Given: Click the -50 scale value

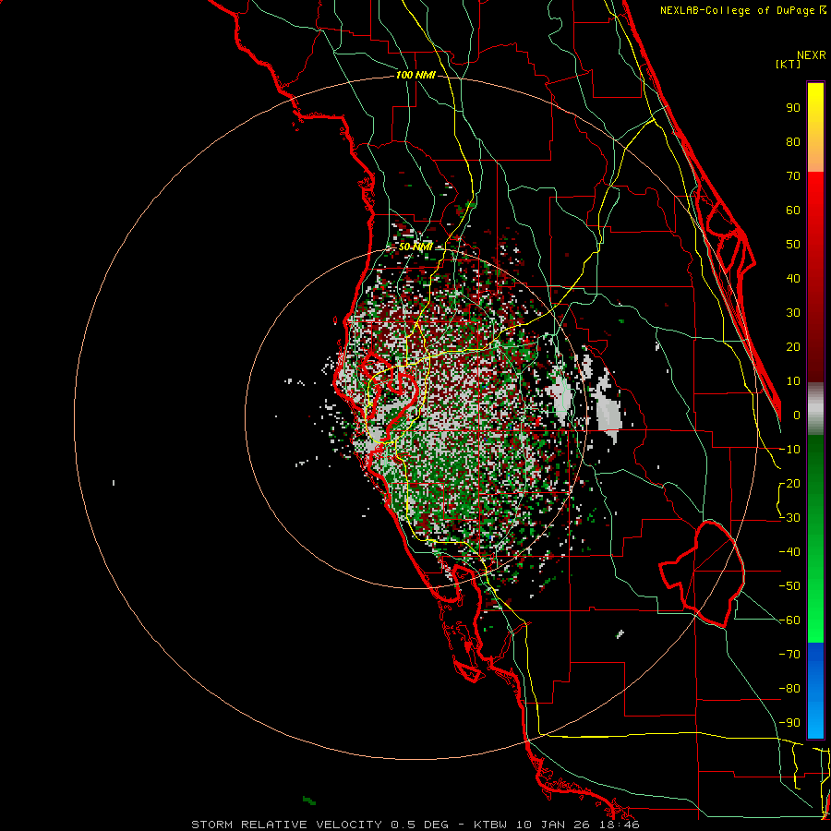Looking at the screenshot, I should (x=789, y=586).
